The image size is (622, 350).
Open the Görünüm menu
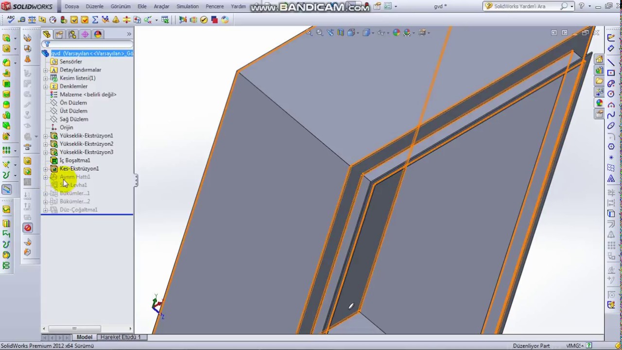pyautogui.click(x=121, y=6)
